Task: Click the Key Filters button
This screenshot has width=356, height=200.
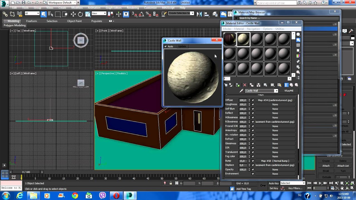Action: [295, 188]
